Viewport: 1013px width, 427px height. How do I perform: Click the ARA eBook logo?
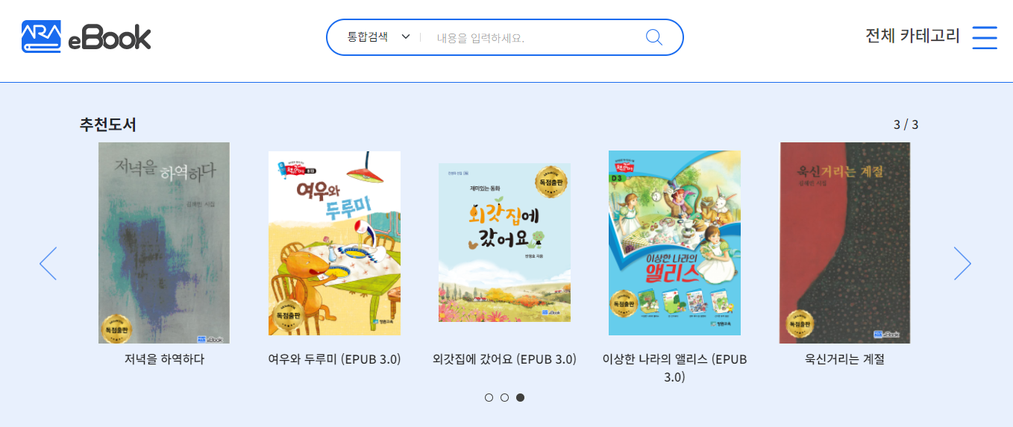pos(87,37)
